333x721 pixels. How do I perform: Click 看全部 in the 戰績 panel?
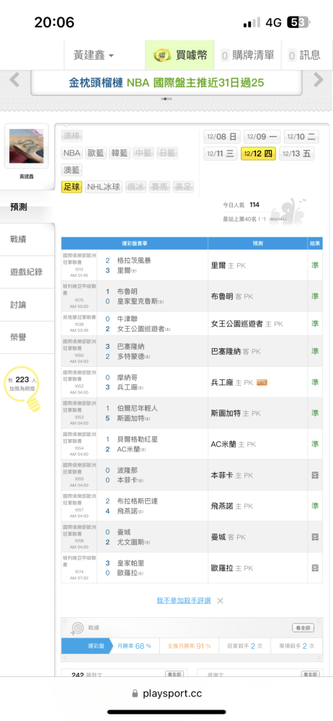tap(303, 628)
